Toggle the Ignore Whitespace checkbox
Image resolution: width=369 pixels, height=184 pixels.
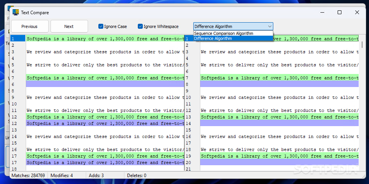pyautogui.click(x=140, y=26)
